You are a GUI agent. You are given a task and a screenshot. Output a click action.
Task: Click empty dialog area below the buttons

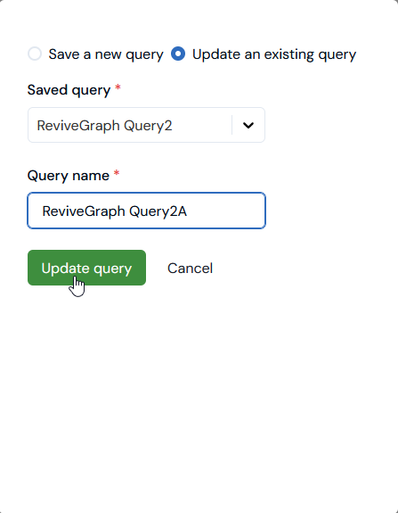click(x=199, y=393)
